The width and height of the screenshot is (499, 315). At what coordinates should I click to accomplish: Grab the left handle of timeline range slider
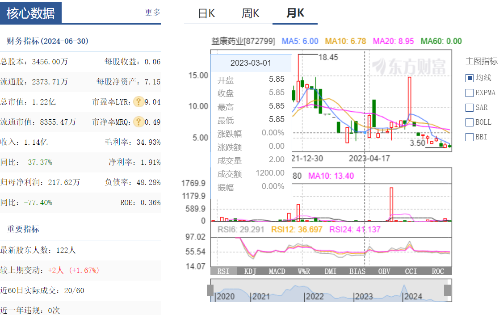tap(210, 290)
